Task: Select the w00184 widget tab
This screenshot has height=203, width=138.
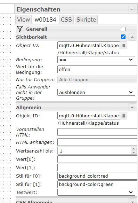Action: pyautogui.click(x=45, y=20)
